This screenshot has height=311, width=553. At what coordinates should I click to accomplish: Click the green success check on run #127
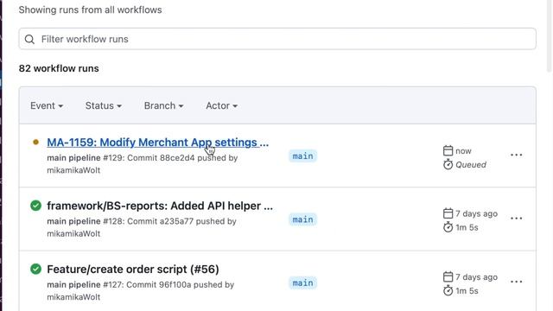point(35,269)
